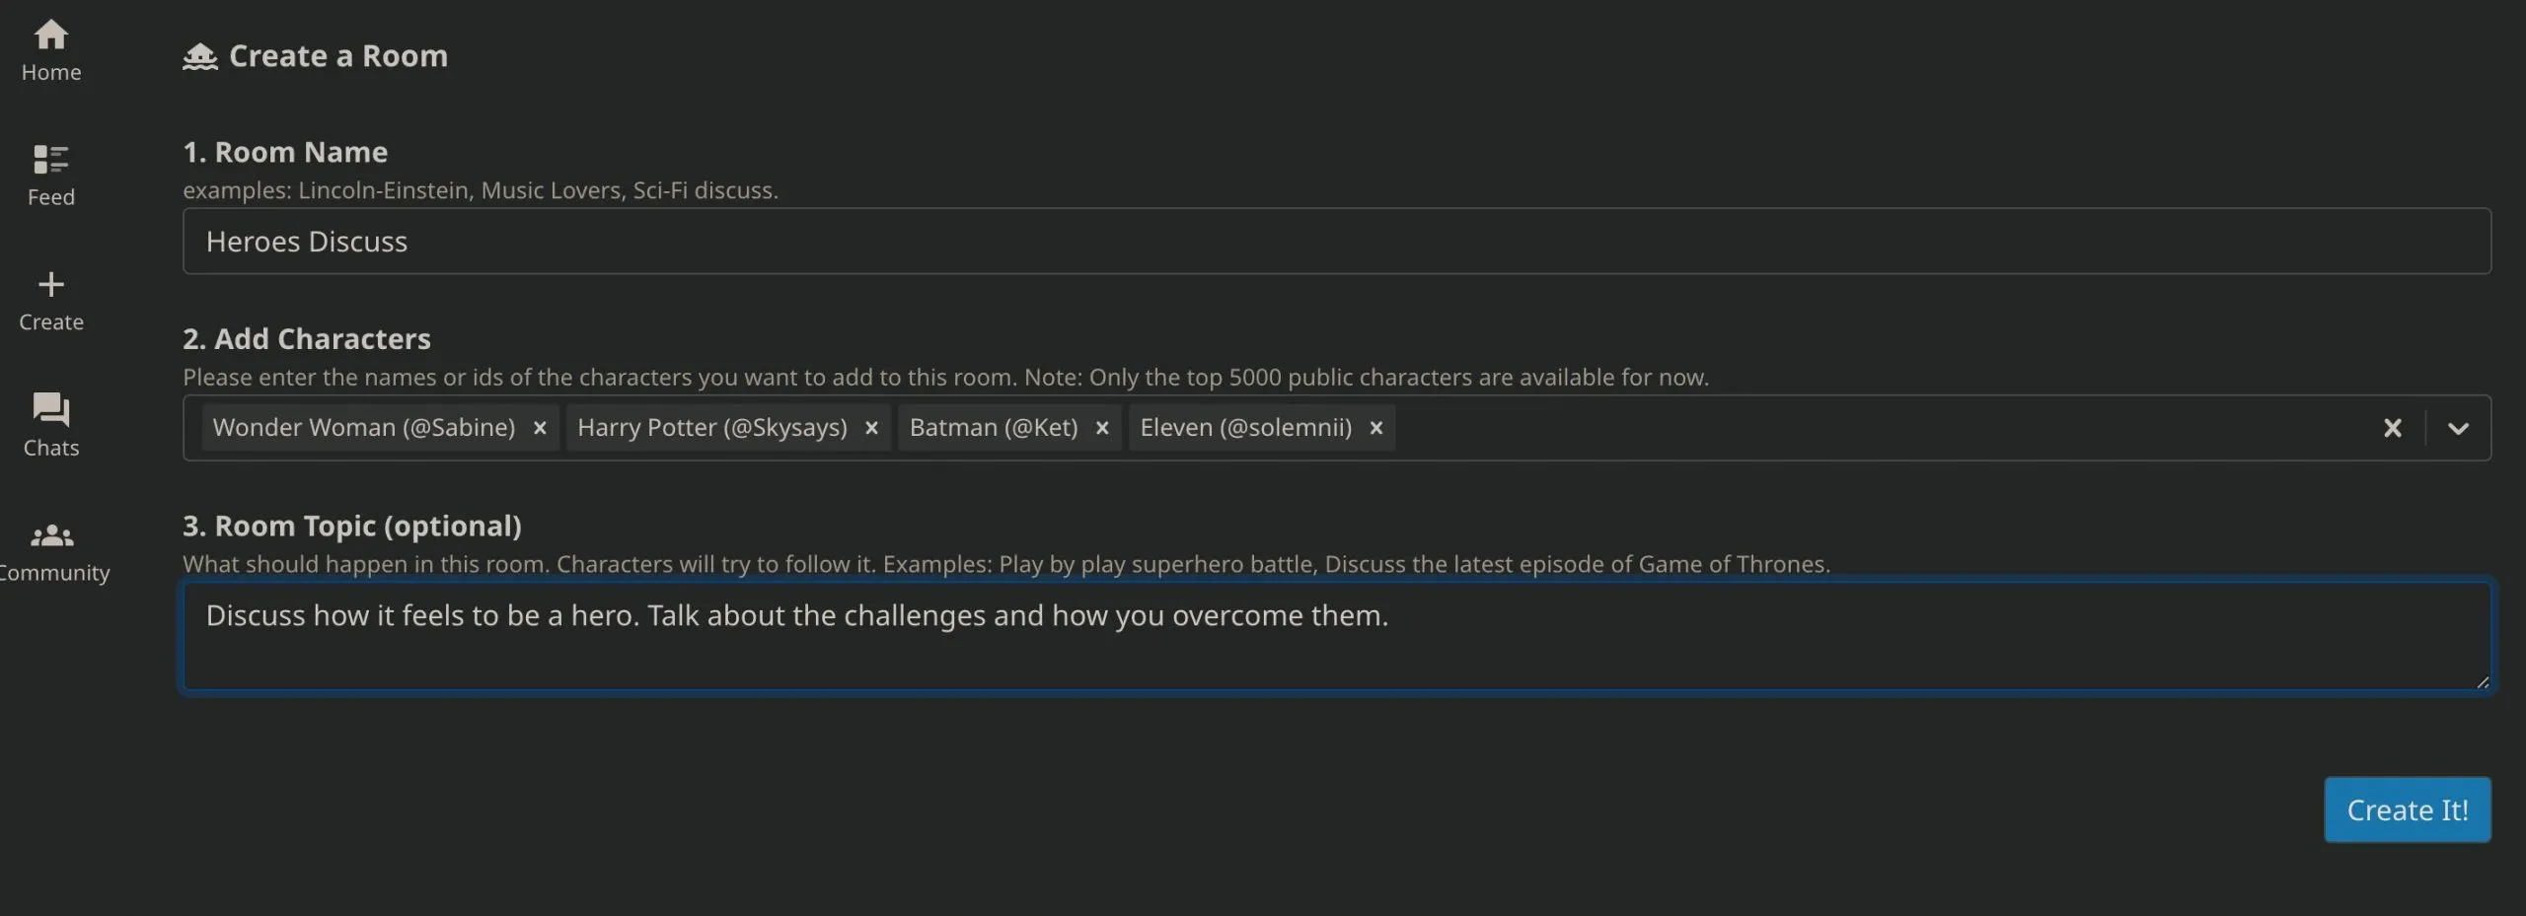Select the Batman character chip
Viewport: 2526px width, 916px height.
point(992,427)
